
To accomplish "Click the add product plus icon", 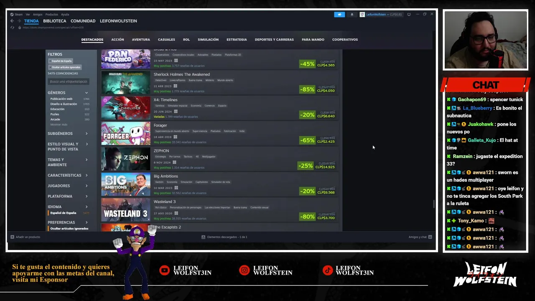I will [12, 237].
